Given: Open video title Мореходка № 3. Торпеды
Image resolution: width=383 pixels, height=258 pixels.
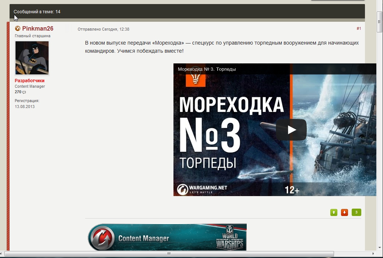Looking at the screenshot, I should click(x=207, y=69).
